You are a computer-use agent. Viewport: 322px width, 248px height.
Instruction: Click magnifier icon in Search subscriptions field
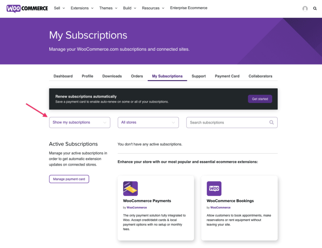click(272, 123)
